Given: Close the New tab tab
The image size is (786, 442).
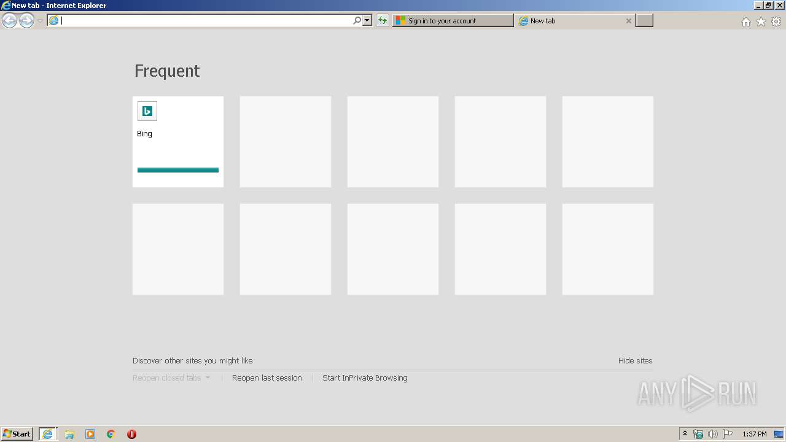Looking at the screenshot, I should [628, 21].
